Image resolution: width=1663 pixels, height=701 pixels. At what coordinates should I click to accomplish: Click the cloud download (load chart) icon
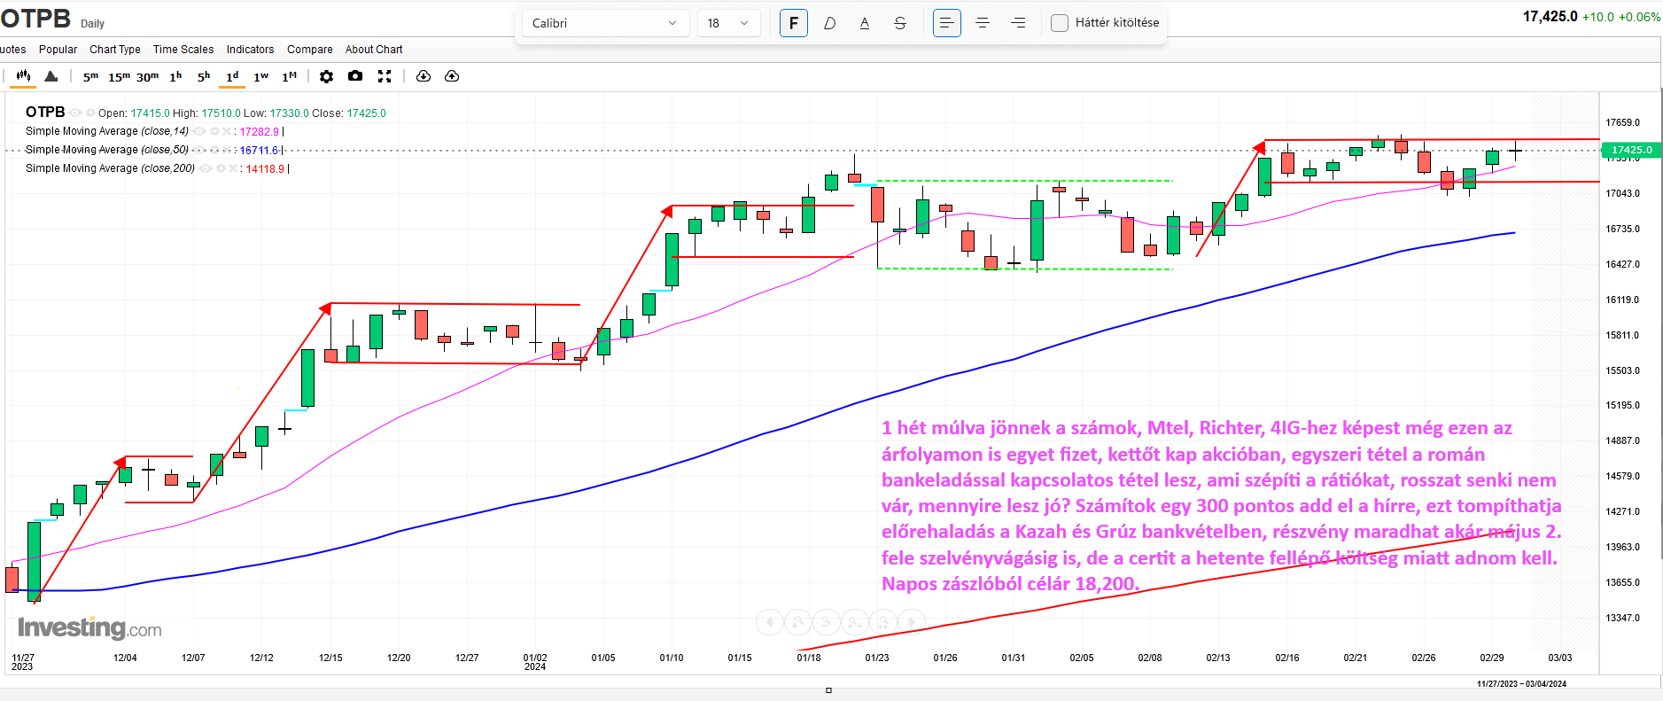click(424, 76)
